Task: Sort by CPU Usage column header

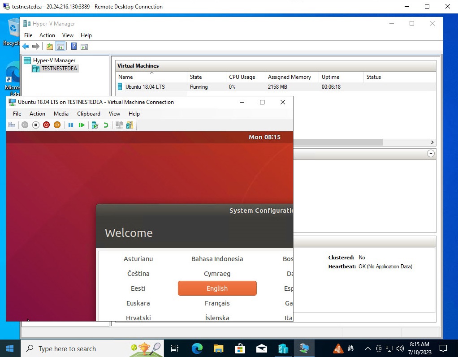Action: pos(246,77)
